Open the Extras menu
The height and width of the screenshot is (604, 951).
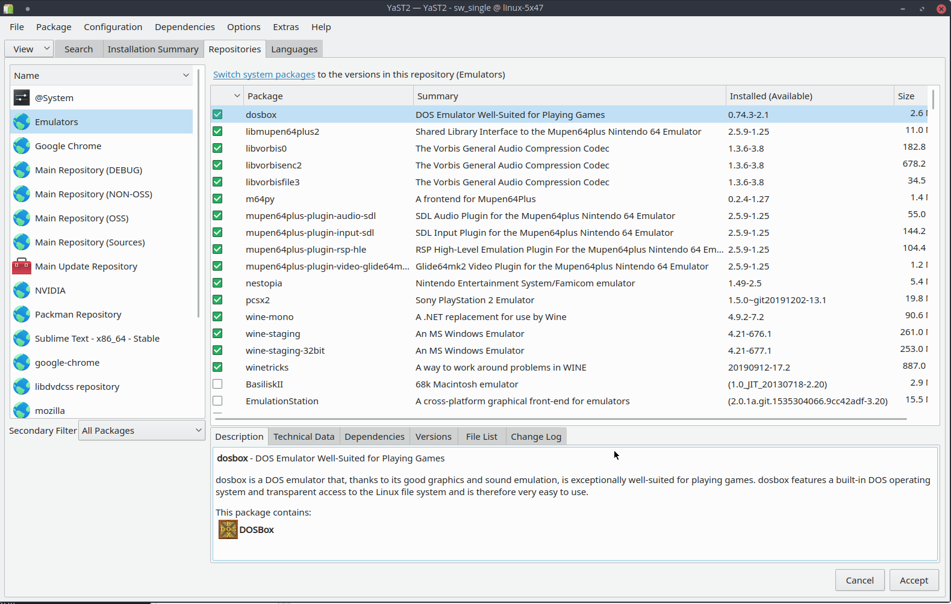click(286, 27)
